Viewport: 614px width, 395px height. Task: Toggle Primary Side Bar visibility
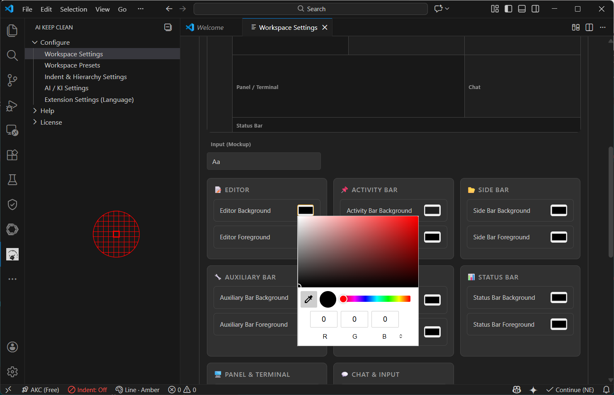pos(508,9)
